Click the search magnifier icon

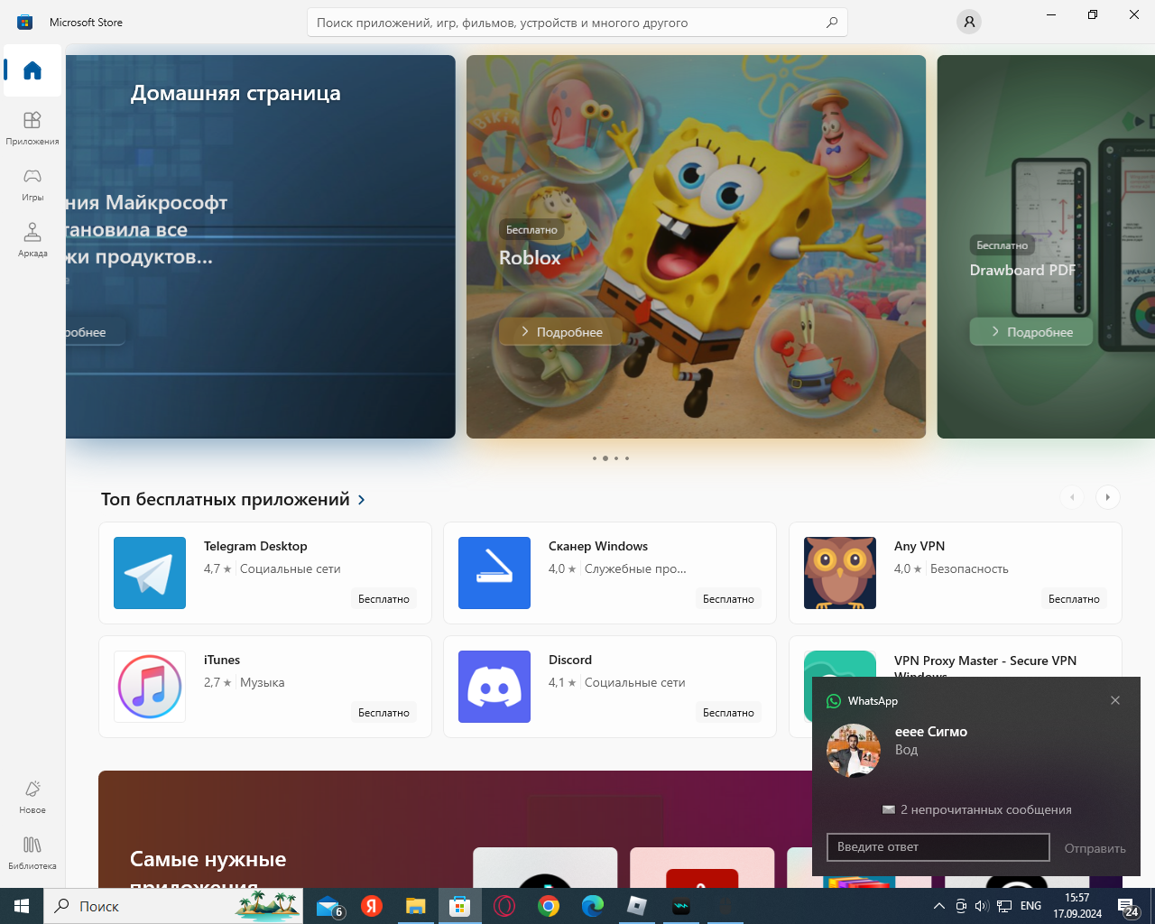pos(832,23)
